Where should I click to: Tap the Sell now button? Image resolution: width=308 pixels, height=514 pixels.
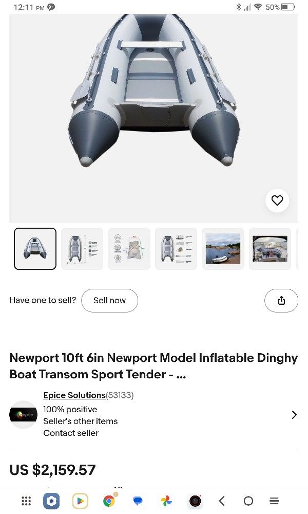pyautogui.click(x=109, y=300)
